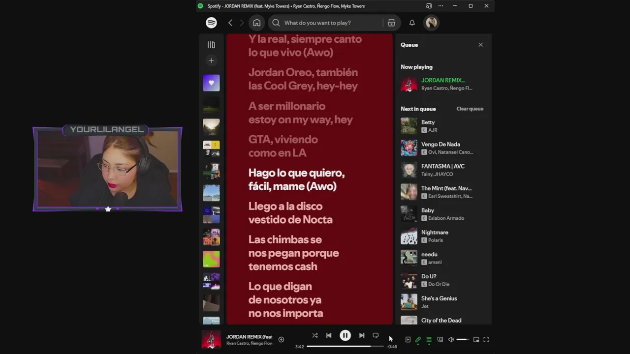Open the Vengo De Nada cover art

coord(409,148)
